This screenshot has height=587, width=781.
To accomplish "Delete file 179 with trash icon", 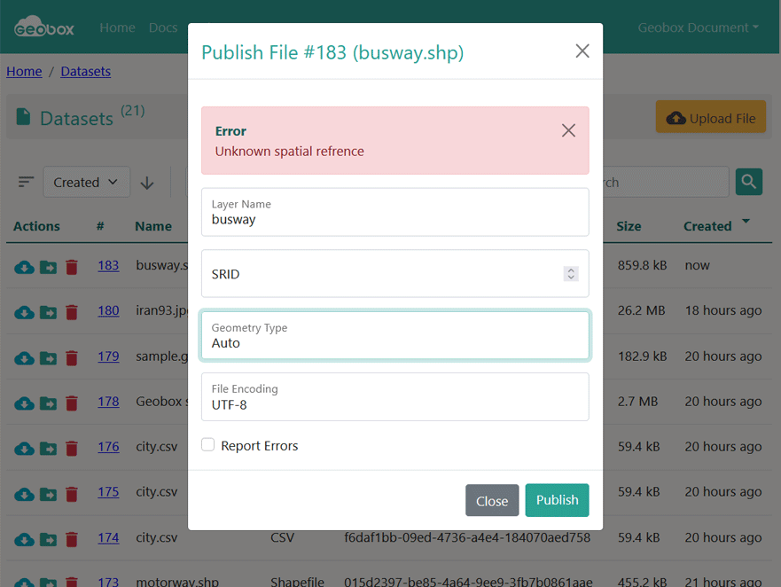I will [72, 357].
